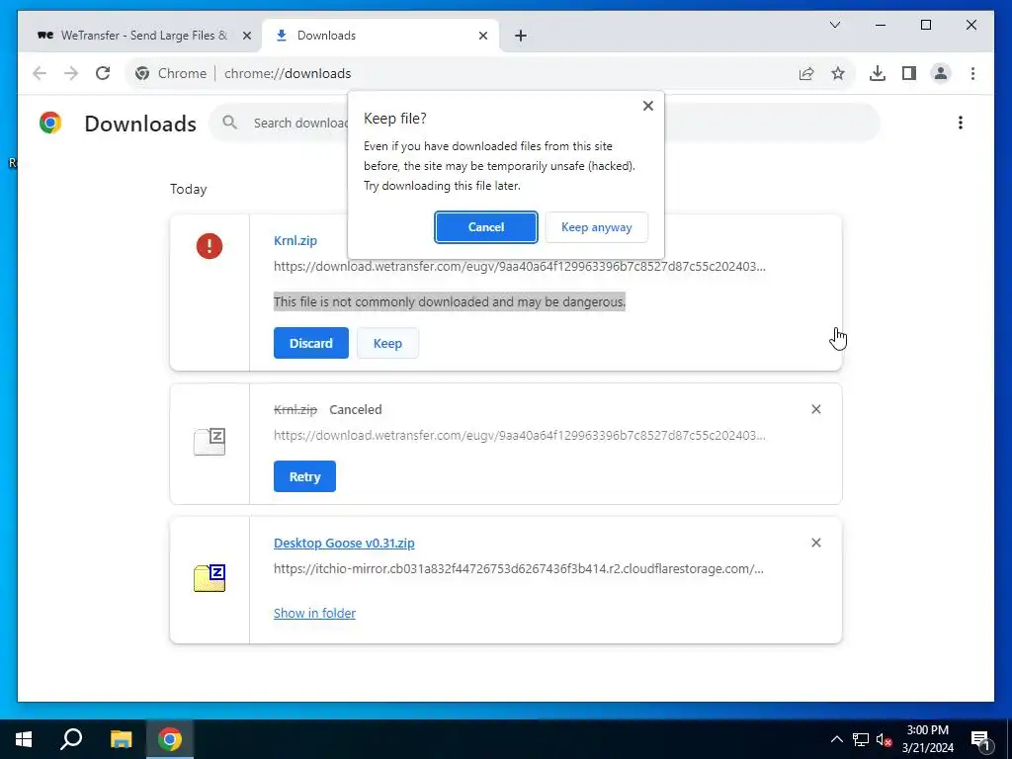Open the network status tray icon
1012x759 pixels.
tap(861, 739)
